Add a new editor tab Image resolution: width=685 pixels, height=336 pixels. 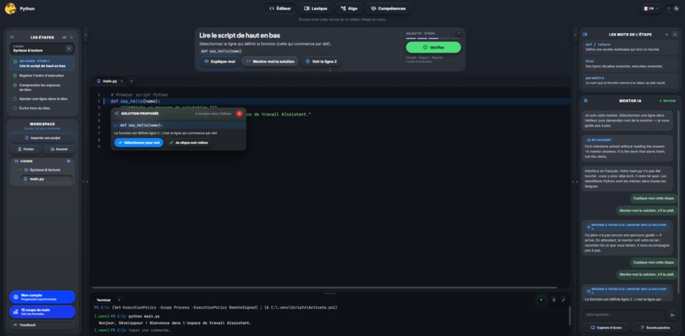[x=131, y=81]
